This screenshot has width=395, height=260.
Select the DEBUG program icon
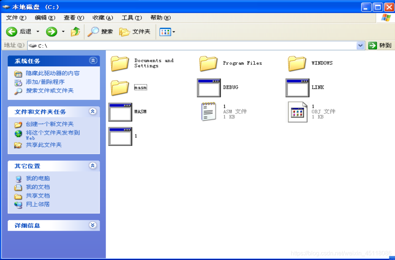209,88
